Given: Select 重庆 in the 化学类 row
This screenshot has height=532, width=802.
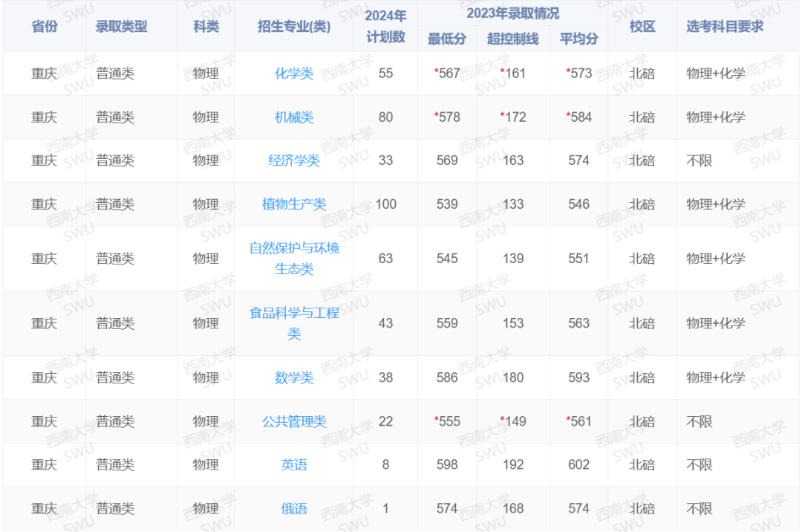Looking at the screenshot, I should 44,74.
